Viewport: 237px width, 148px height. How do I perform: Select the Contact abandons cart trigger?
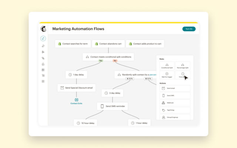coord(109,44)
